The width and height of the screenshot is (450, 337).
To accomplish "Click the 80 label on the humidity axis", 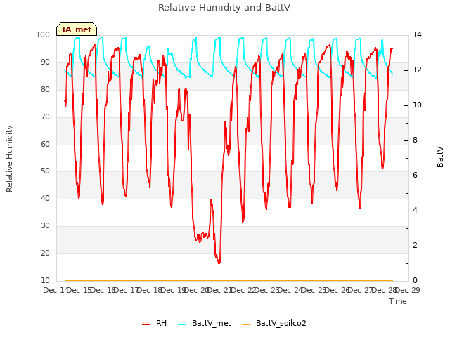I will point(45,89).
